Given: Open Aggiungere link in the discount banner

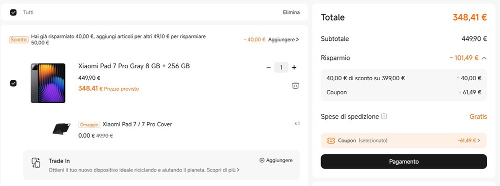Looking at the screenshot, I should (283, 40).
